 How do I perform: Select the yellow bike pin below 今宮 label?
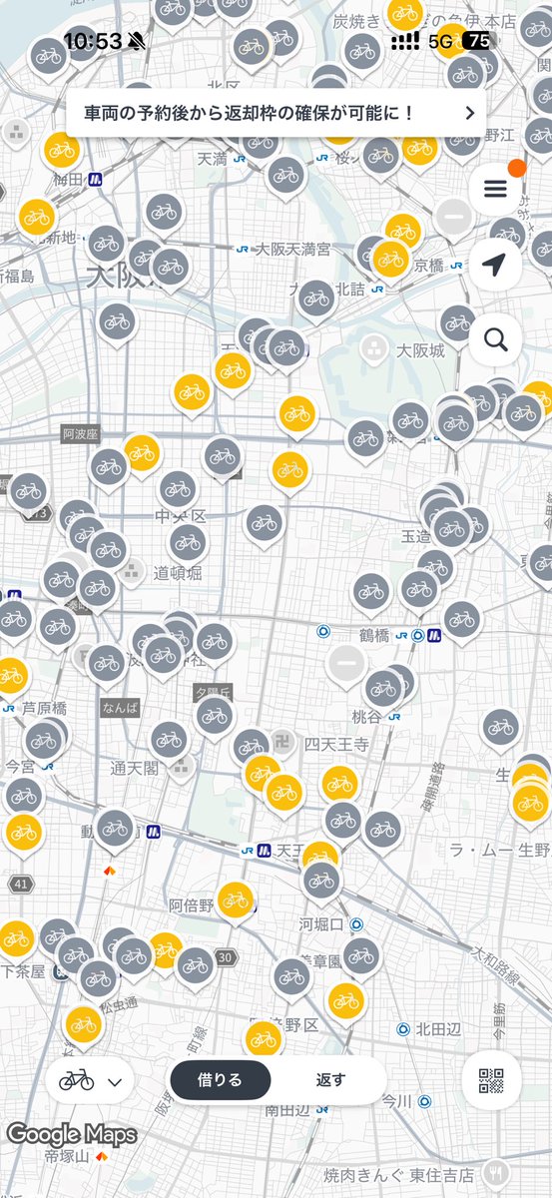coord(22,834)
